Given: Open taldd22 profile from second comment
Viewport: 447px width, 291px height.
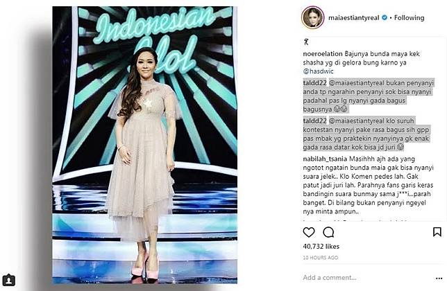Looking at the screenshot, I should point(314,121).
